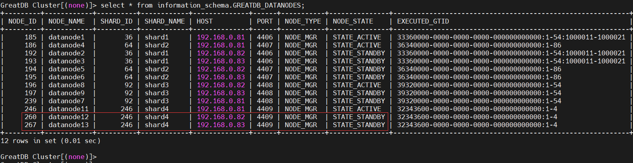Click the HOST column header
Screen dimensions: 633x163
click(205, 22)
